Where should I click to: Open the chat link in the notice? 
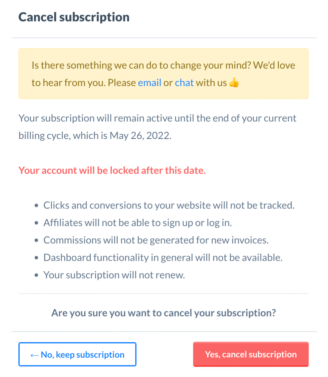point(184,83)
